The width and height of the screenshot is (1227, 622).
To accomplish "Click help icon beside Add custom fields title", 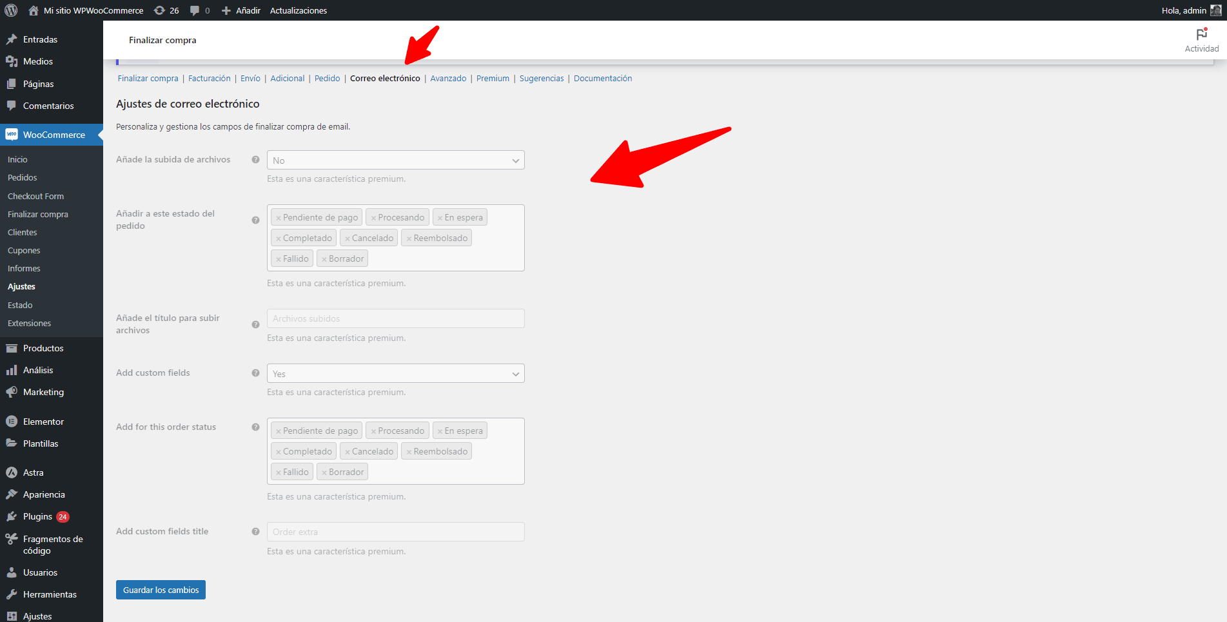I will click(x=255, y=531).
